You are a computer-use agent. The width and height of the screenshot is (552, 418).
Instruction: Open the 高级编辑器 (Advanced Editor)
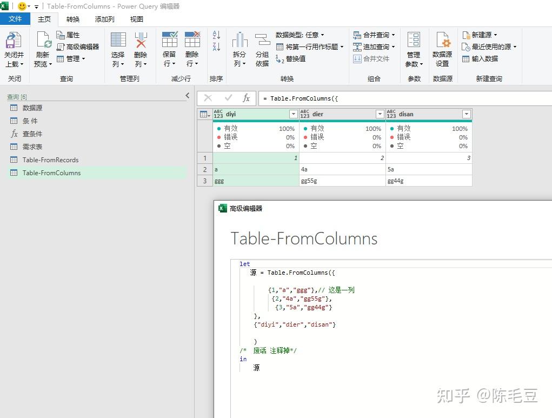[79, 46]
